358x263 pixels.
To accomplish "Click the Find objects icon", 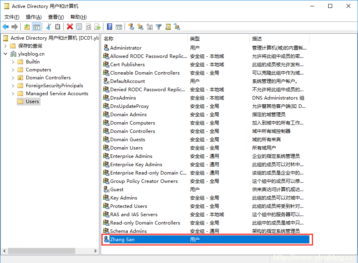I will point(168,27).
